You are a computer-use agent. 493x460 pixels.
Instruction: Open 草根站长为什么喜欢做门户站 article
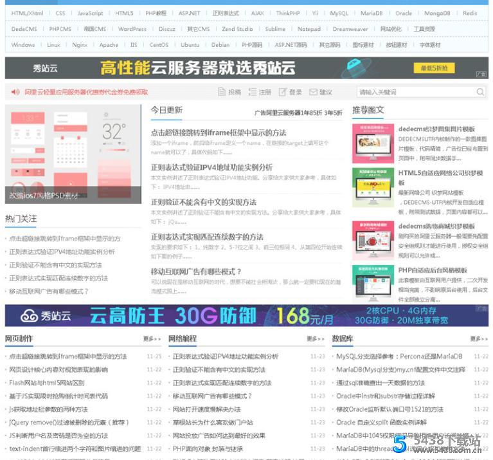pos(213,423)
